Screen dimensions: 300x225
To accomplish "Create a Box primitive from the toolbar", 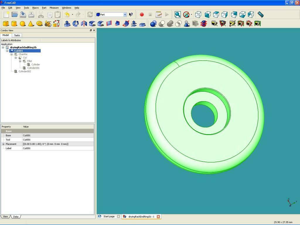I will click(x=6, y=23).
